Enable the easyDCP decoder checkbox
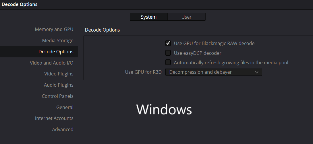Image resolution: width=313 pixels, height=144 pixels. [168, 53]
